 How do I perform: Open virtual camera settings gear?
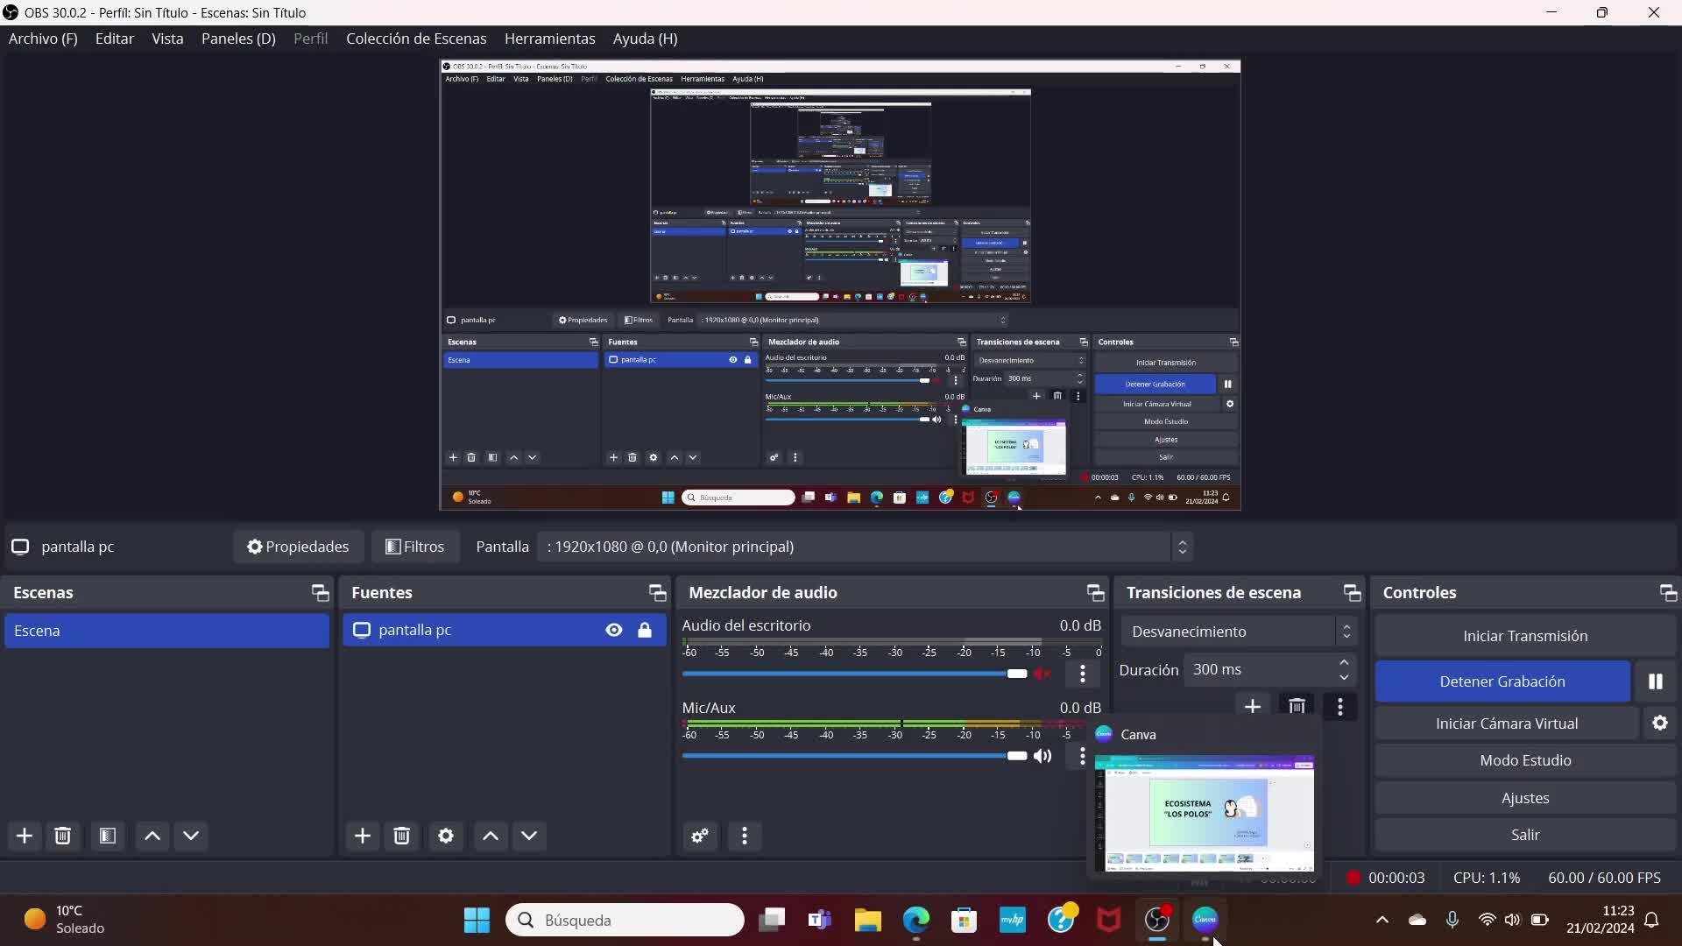tap(1659, 724)
